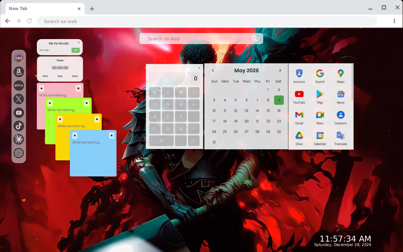Add a new note from the pink sticky note
The width and height of the screenshot is (403, 252).
click(42, 89)
